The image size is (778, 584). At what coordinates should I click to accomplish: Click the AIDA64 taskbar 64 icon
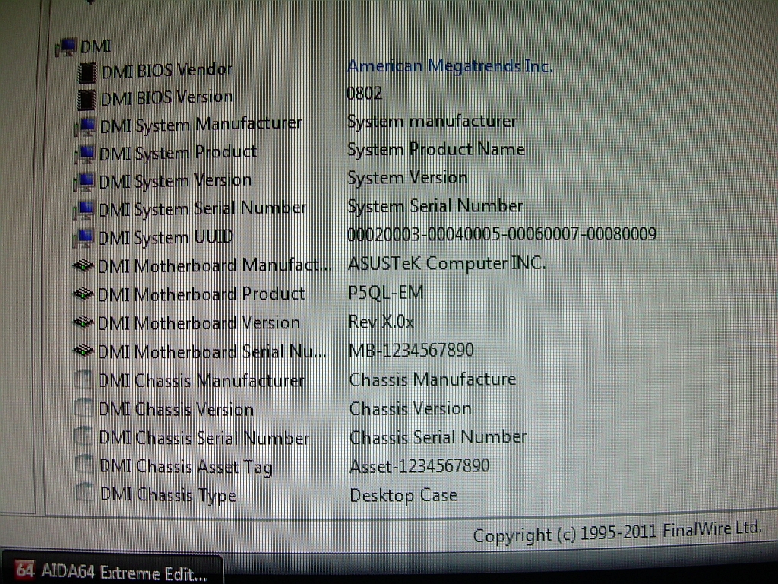25,570
